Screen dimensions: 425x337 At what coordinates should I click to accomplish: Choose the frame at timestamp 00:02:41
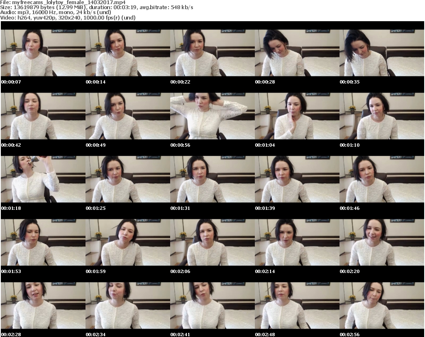[212, 305]
